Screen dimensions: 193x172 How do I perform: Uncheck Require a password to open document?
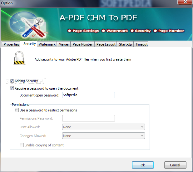(x=12, y=88)
